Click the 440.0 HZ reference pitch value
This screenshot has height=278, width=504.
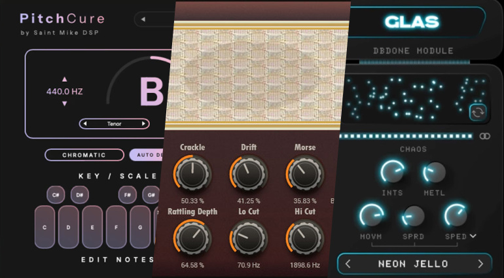(x=65, y=92)
